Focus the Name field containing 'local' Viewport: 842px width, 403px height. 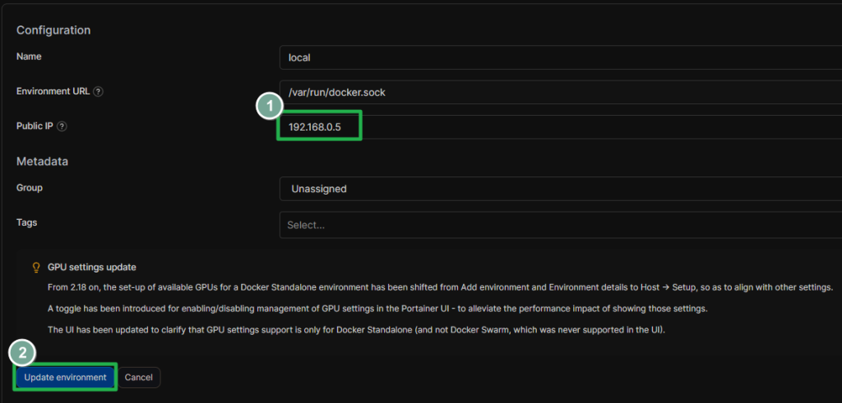pos(559,58)
